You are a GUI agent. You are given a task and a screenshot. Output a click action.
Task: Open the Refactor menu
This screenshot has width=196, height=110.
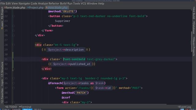pyautogui.click(x=54, y=3)
